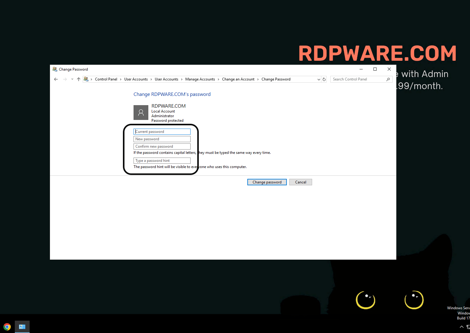Maximize the Change Password window
The height and width of the screenshot is (333, 470).
(375, 69)
